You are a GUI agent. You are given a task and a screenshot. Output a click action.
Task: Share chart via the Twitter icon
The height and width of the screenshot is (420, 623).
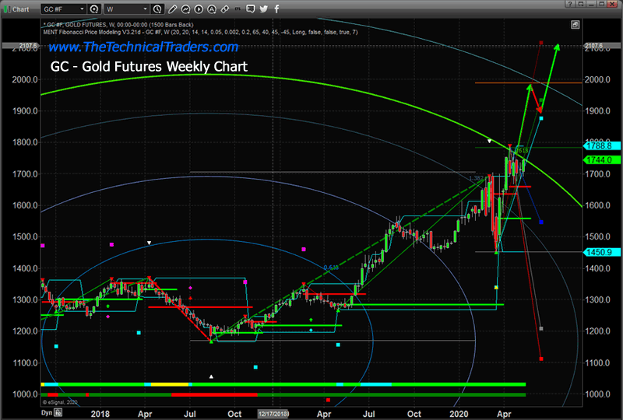[263, 9]
